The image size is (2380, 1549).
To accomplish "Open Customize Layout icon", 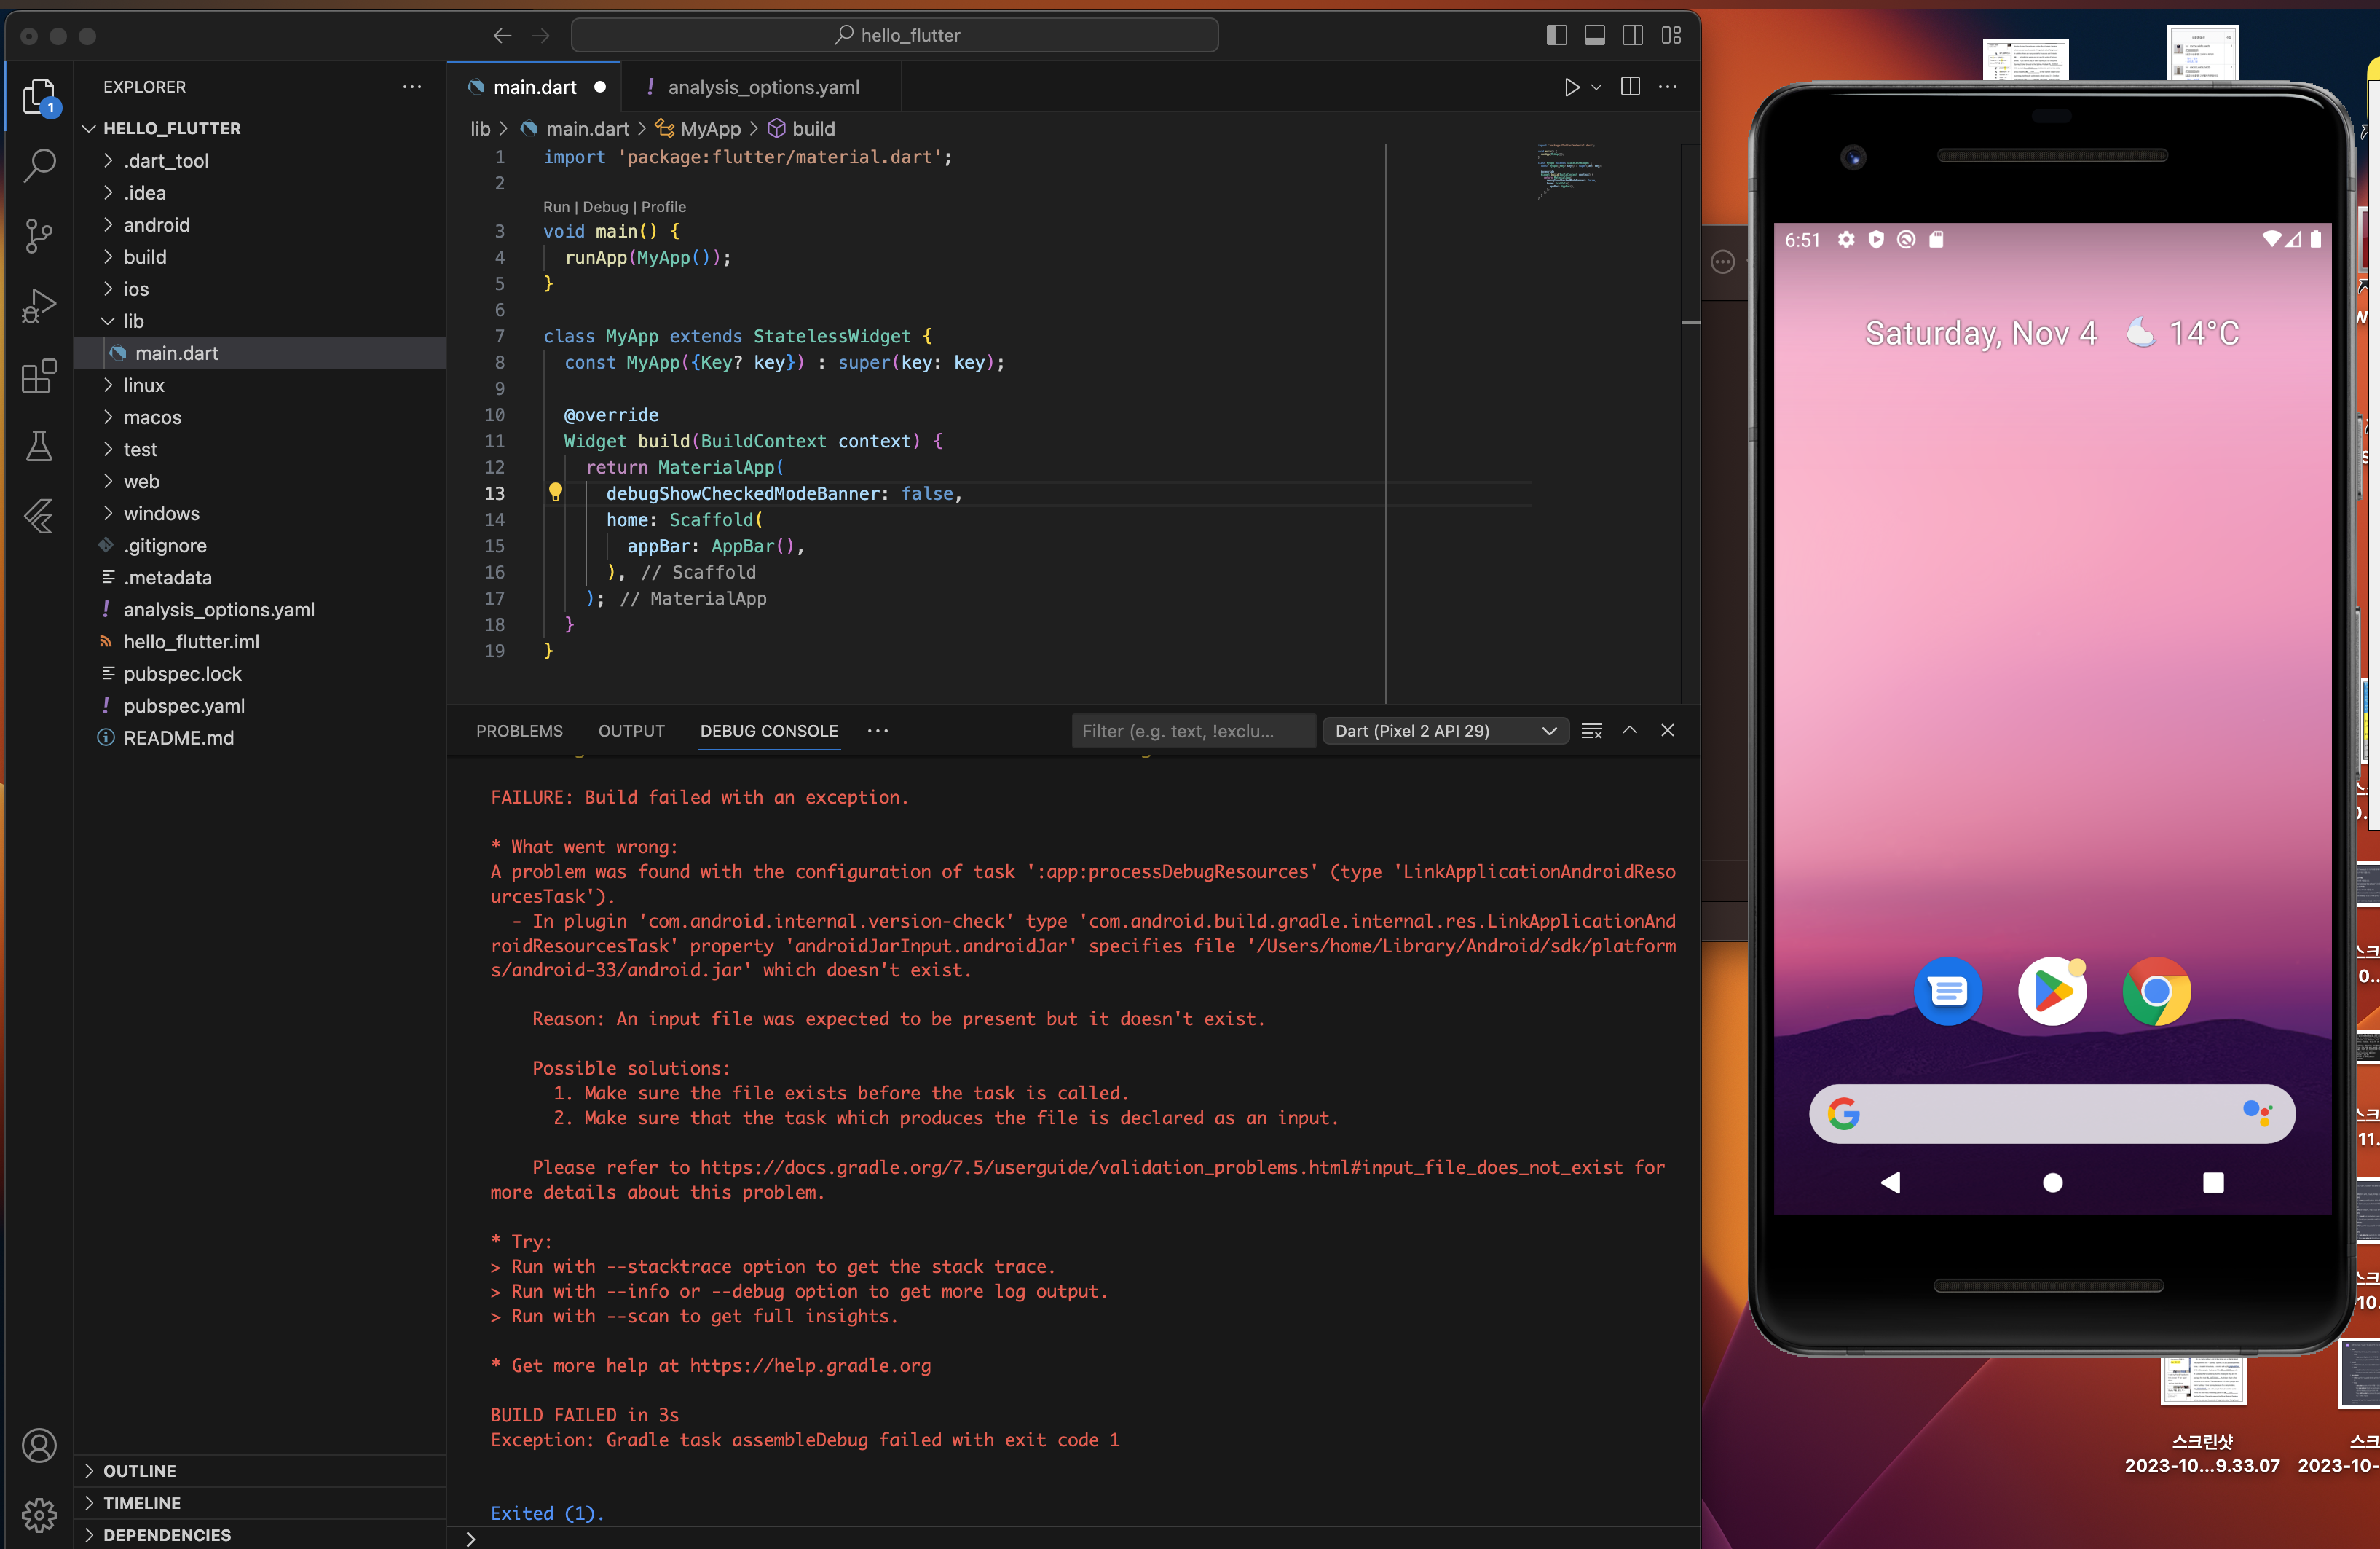I will (x=1671, y=35).
